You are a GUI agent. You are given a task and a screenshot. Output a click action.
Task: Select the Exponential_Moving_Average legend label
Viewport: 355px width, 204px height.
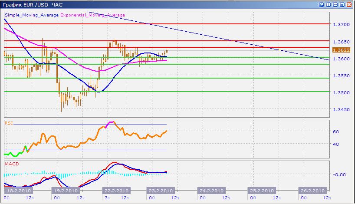[x=92, y=15]
